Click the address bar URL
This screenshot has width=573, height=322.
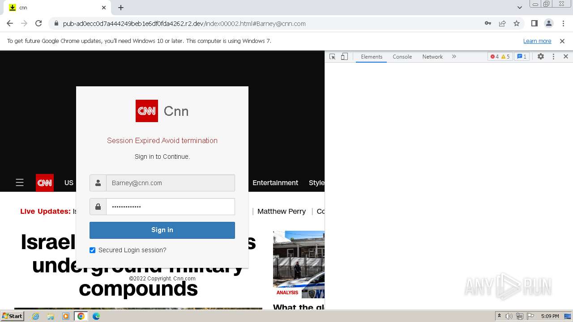pyautogui.click(x=184, y=24)
